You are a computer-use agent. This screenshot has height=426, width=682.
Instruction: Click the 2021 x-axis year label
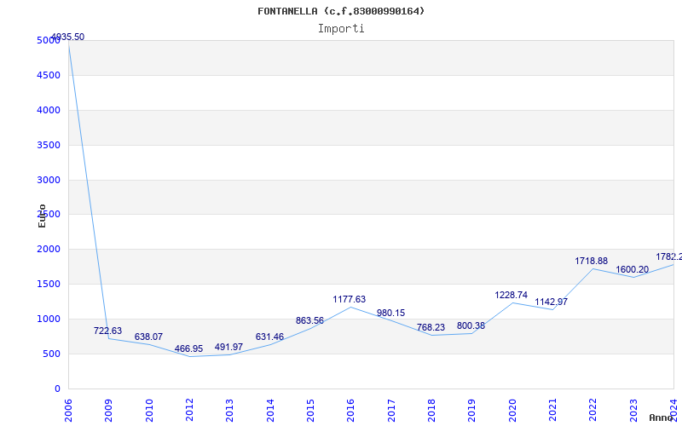click(552, 411)
